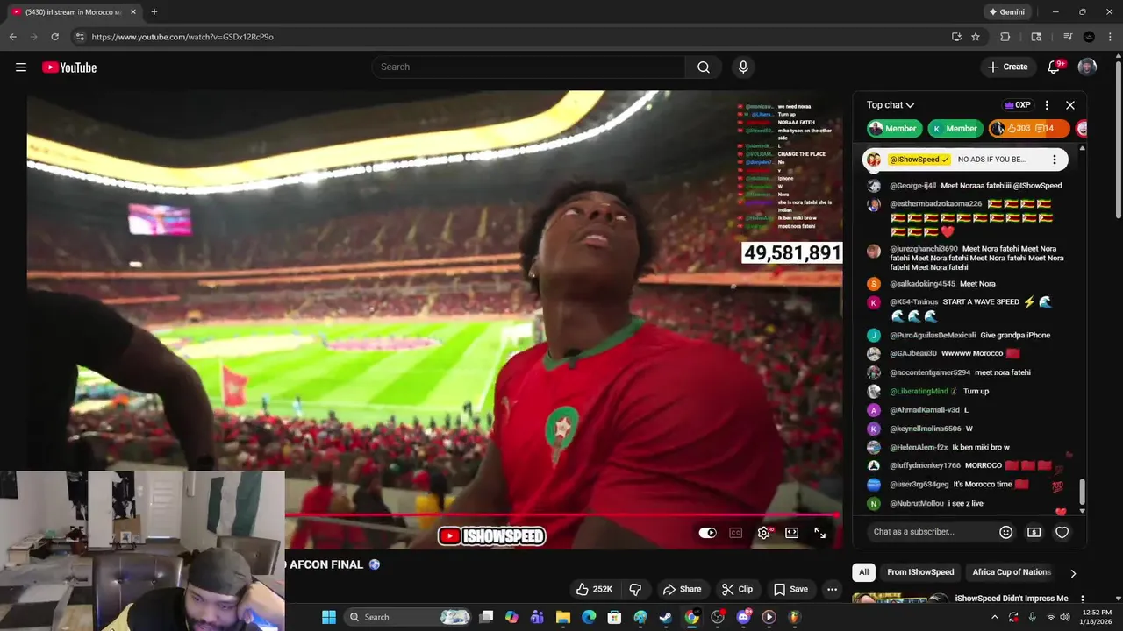The height and width of the screenshot is (631, 1123).
Task: Open File Explorer from the taskbar
Action: tap(563, 617)
